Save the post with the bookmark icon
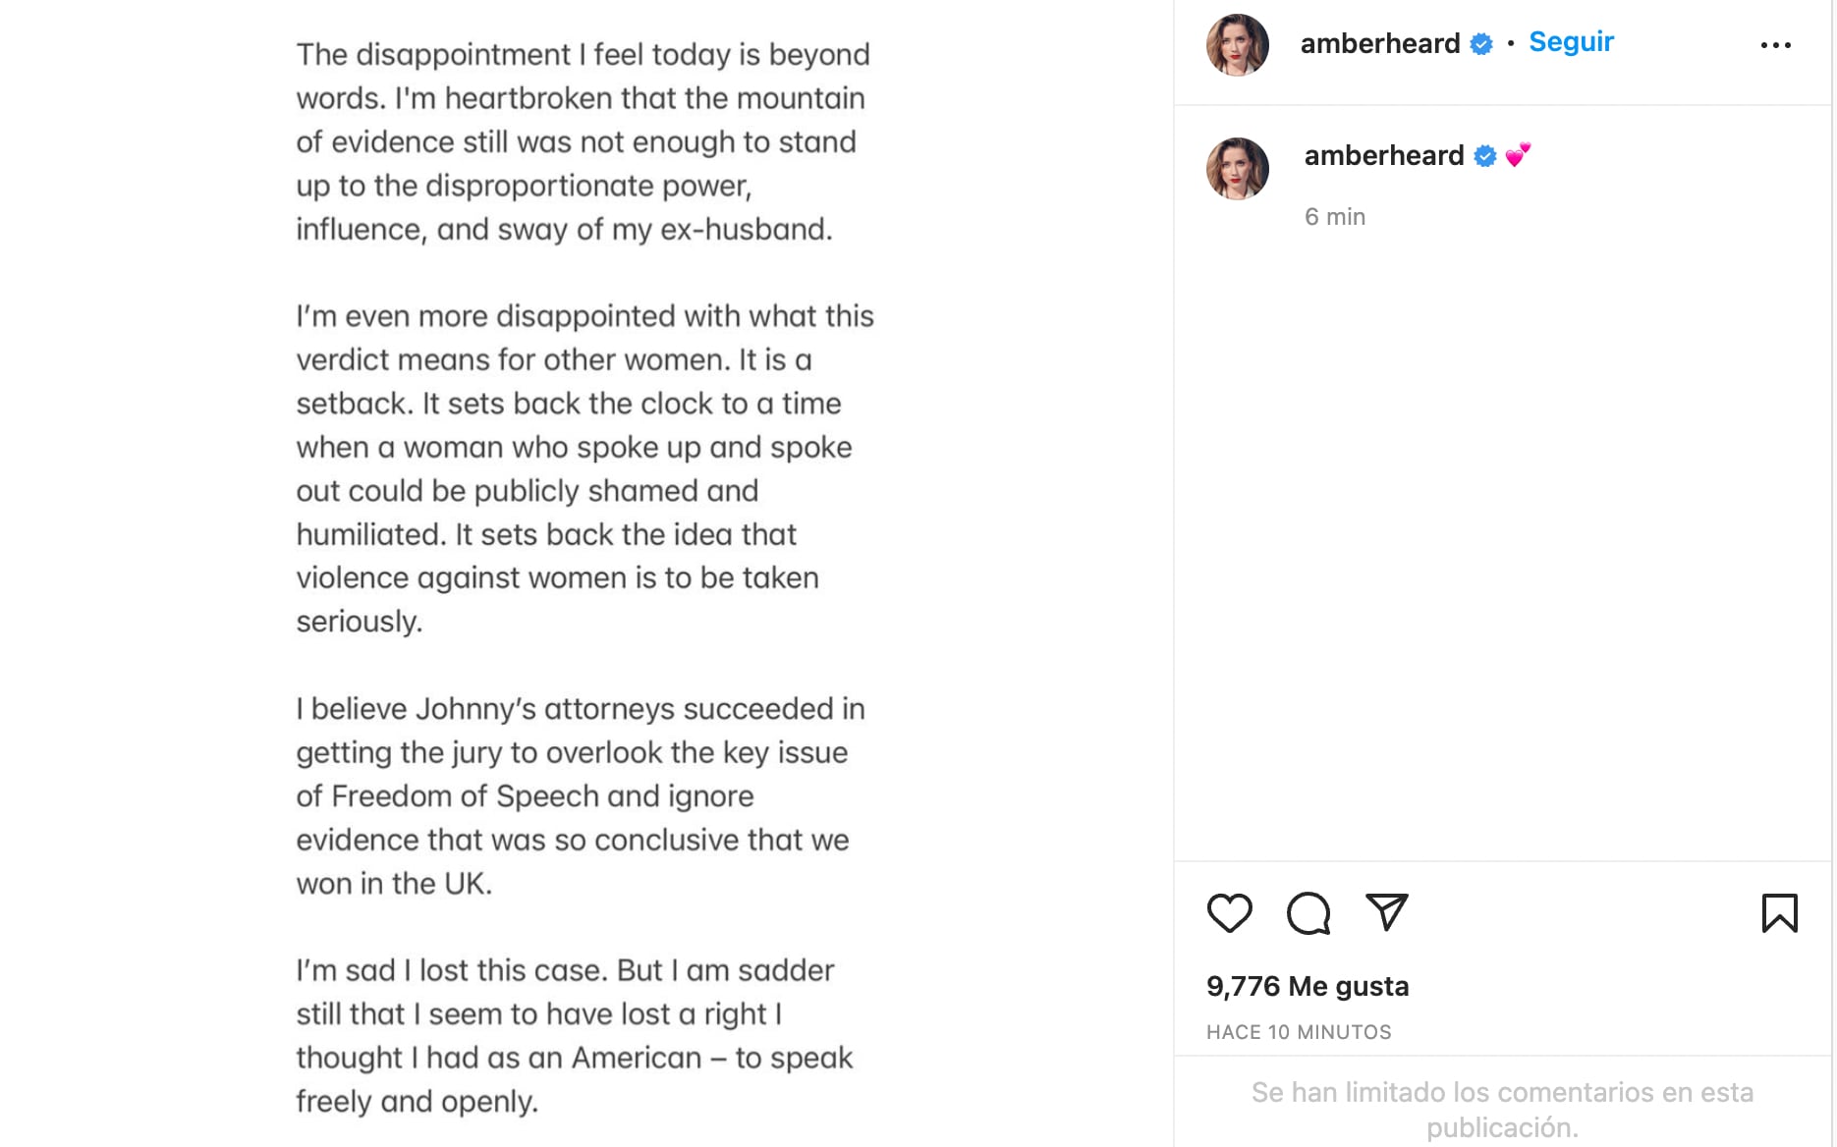Image resolution: width=1837 pixels, height=1147 pixels. 1779,913
